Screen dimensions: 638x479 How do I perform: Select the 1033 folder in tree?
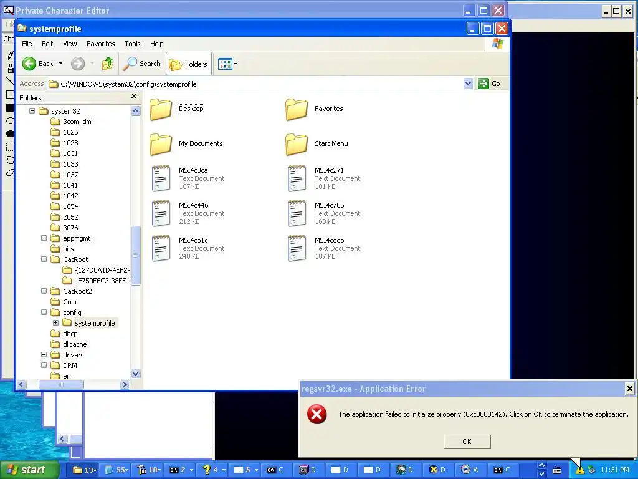65,164
